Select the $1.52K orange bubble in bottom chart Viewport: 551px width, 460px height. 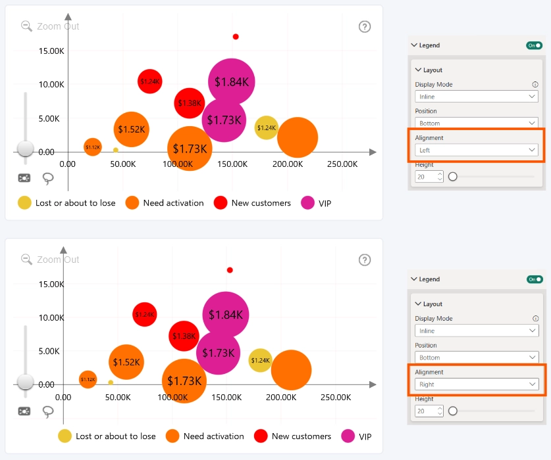point(126,361)
